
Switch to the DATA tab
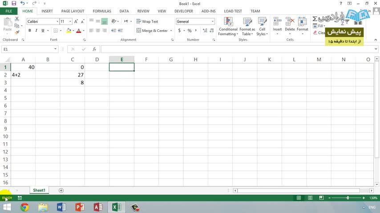tap(124, 11)
